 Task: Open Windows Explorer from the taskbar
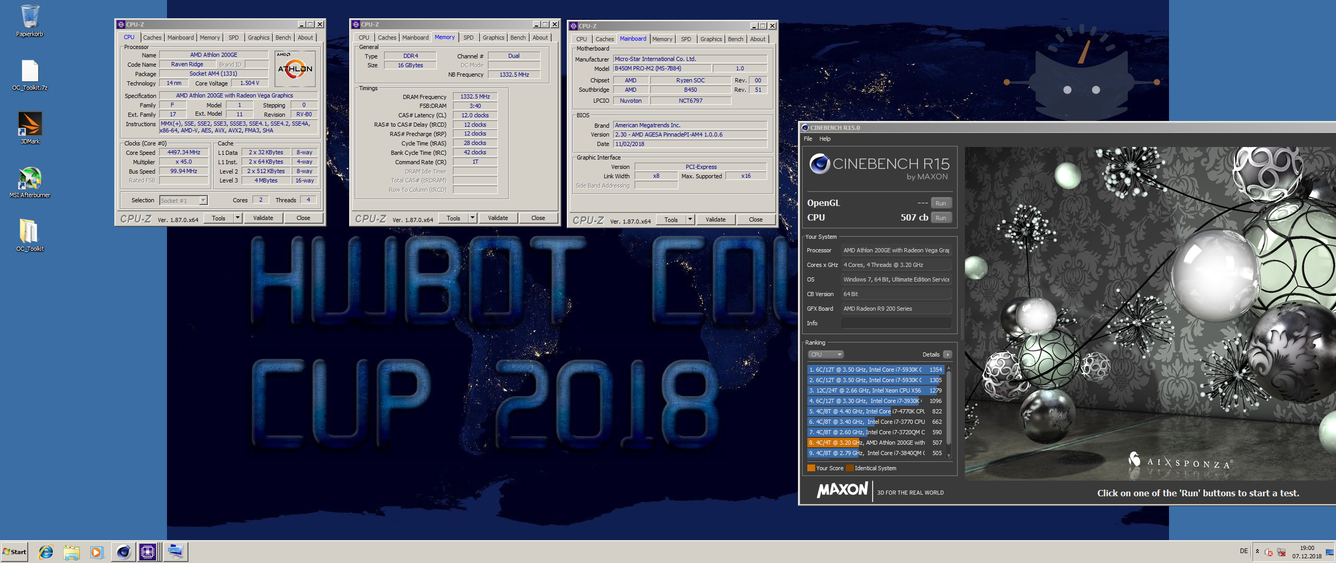tap(71, 552)
